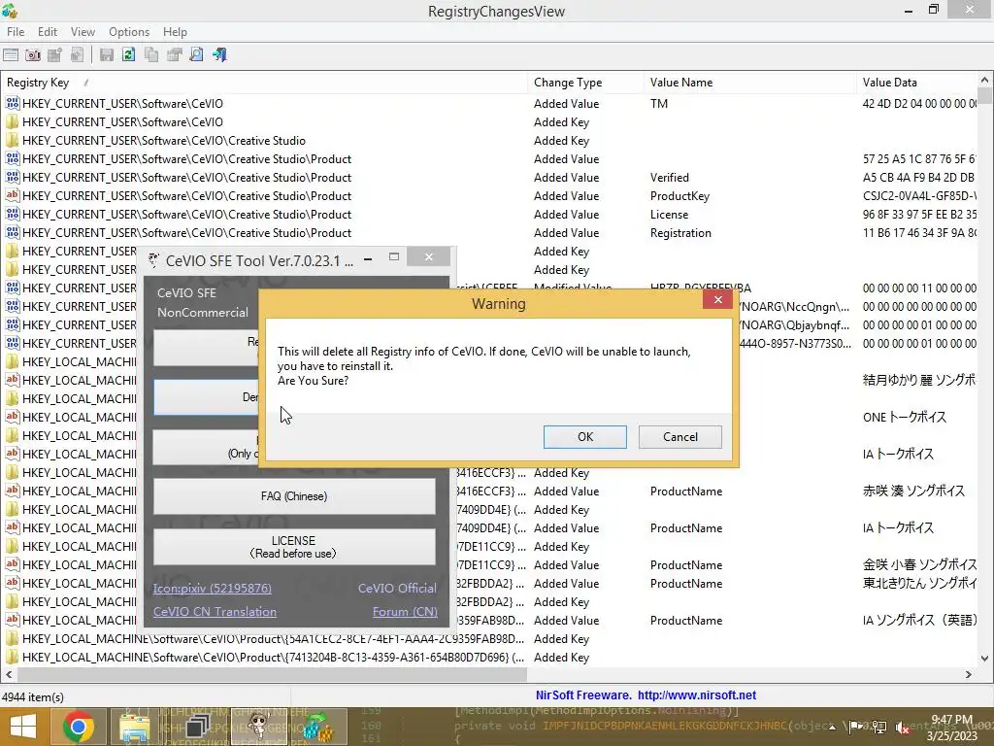Sort by the Value Name column header

click(750, 83)
